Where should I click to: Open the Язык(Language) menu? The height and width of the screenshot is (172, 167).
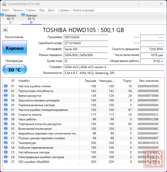click(x=83, y=10)
